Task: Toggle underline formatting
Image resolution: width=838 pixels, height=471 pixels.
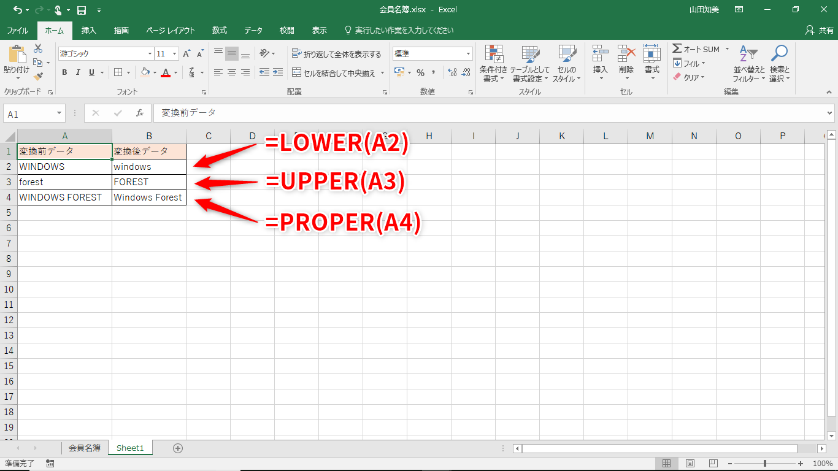Action: coord(92,72)
